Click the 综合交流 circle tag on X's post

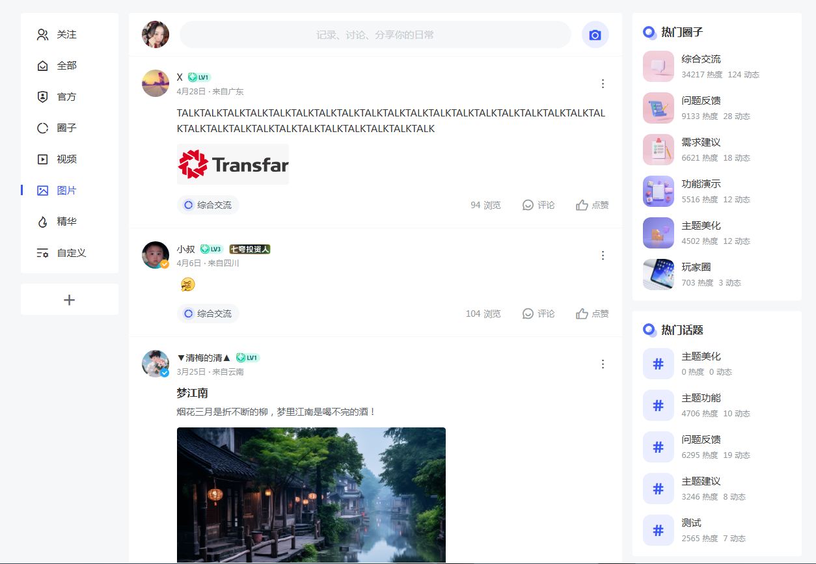208,205
